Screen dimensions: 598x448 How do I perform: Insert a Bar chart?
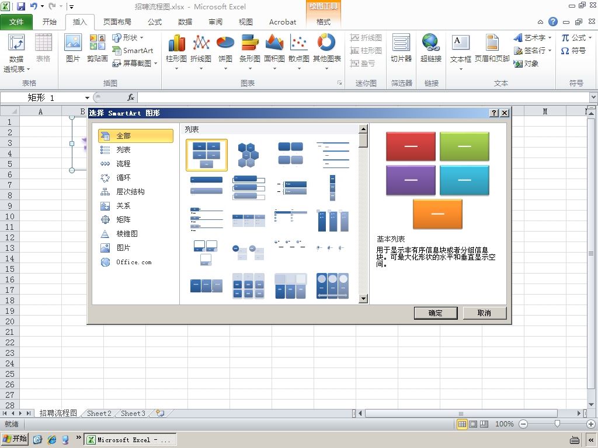pyautogui.click(x=250, y=51)
